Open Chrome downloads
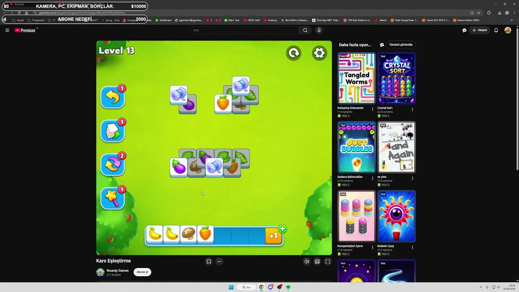The image size is (519, 292). click(x=500, y=13)
